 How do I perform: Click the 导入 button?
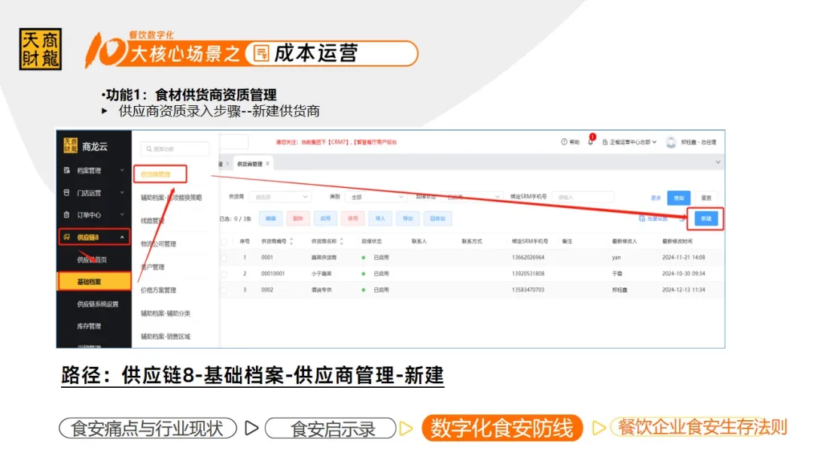[x=381, y=219]
